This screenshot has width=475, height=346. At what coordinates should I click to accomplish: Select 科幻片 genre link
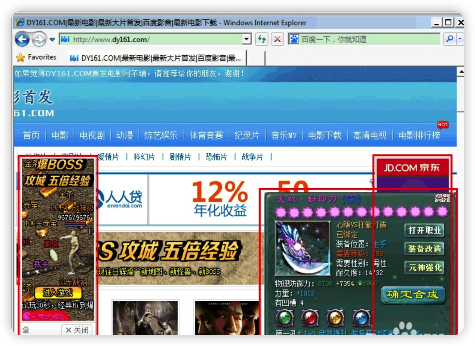coord(144,157)
